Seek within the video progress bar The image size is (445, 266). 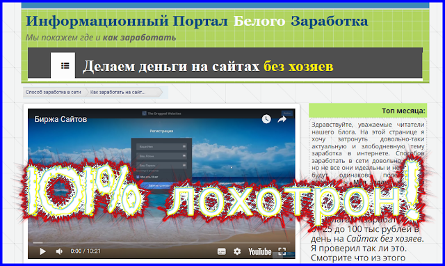point(161,243)
